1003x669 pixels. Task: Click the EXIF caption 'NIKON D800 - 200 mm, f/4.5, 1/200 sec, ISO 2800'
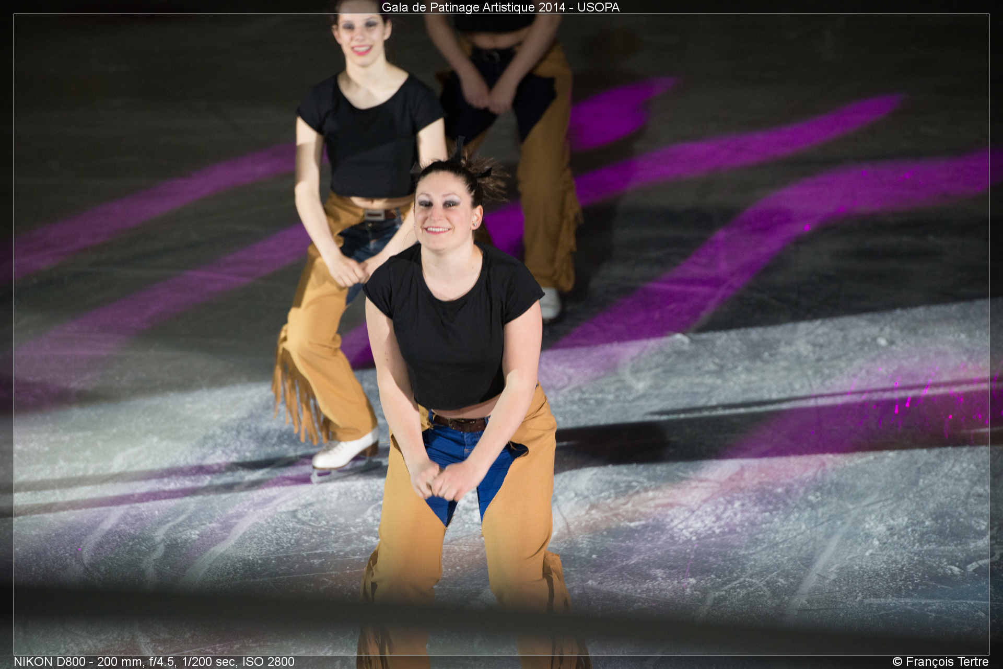click(x=154, y=662)
